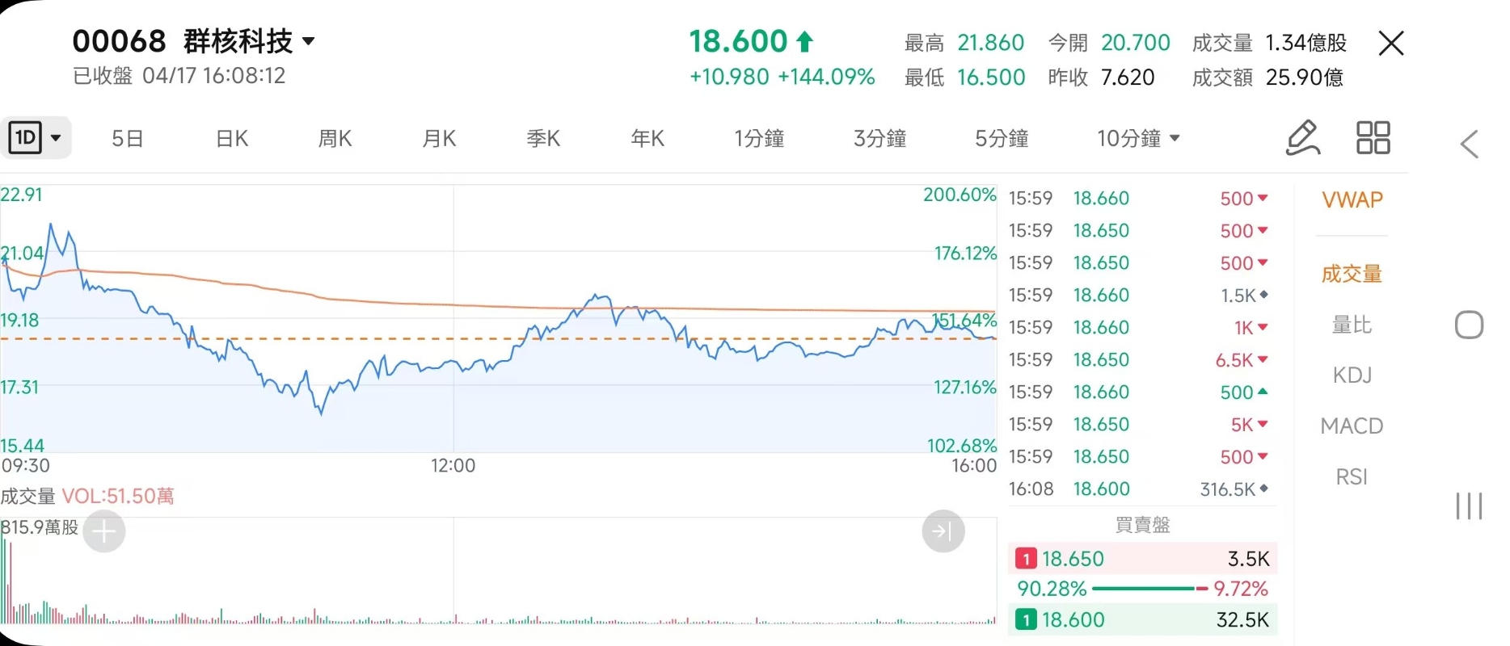Open the 10分鐘 interval dropdown
1510x646 pixels.
coord(1138,139)
